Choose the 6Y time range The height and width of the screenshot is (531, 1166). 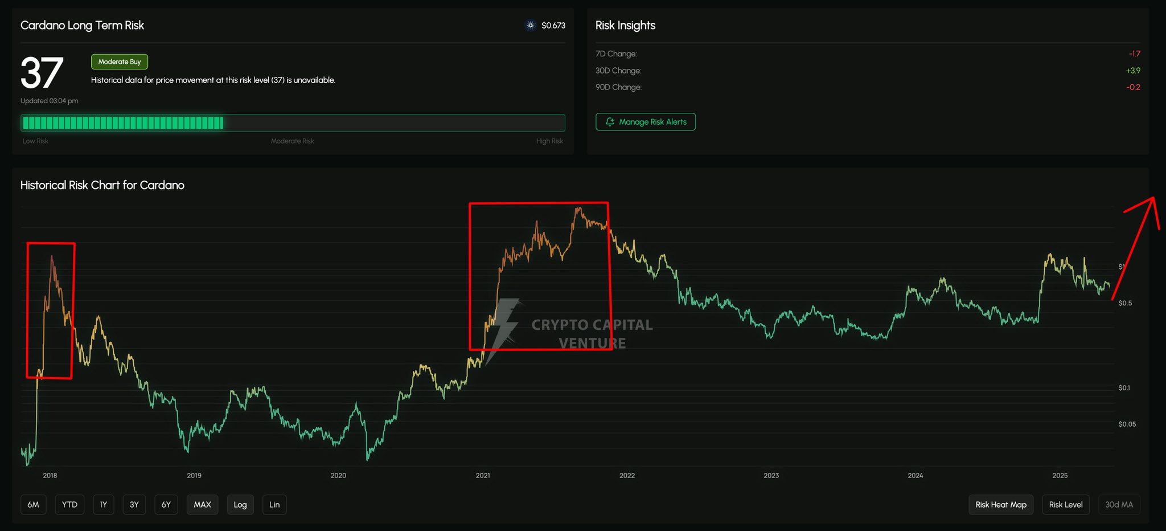[166, 505]
